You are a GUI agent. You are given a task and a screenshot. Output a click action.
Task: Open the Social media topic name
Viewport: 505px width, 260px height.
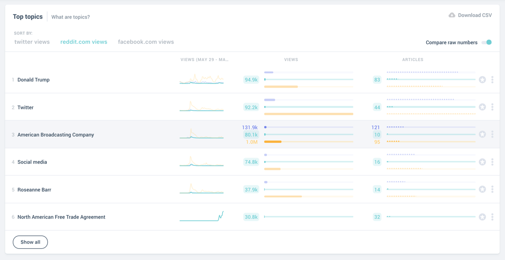pyautogui.click(x=32, y=162)
